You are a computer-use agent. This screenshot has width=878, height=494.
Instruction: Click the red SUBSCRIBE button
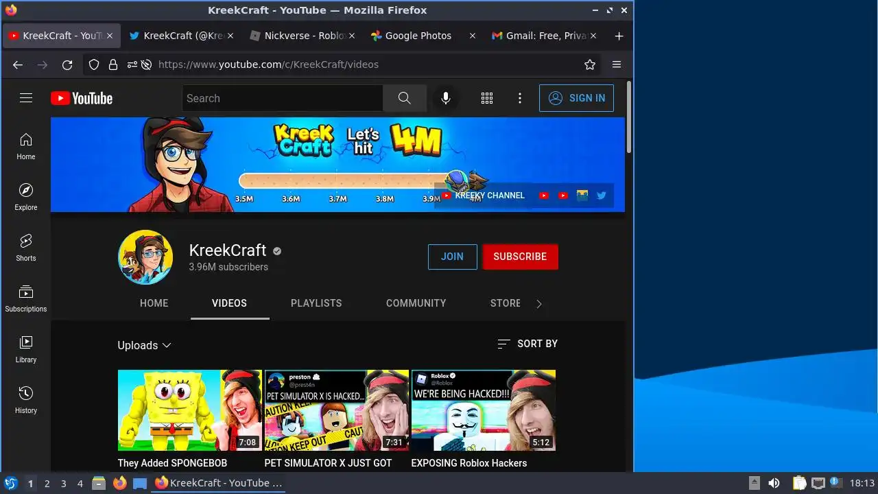[520, 257]
